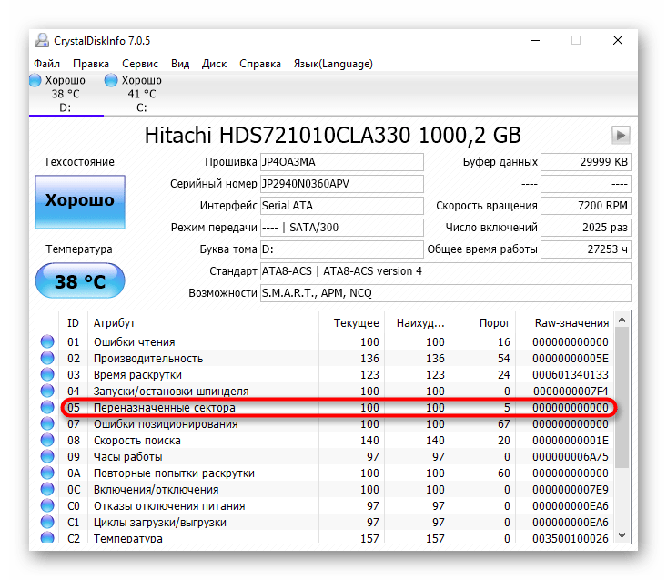Viewport: 667px width, 580px height.
Task: Click the Текущее column header
Action: (x=352, y=323)
